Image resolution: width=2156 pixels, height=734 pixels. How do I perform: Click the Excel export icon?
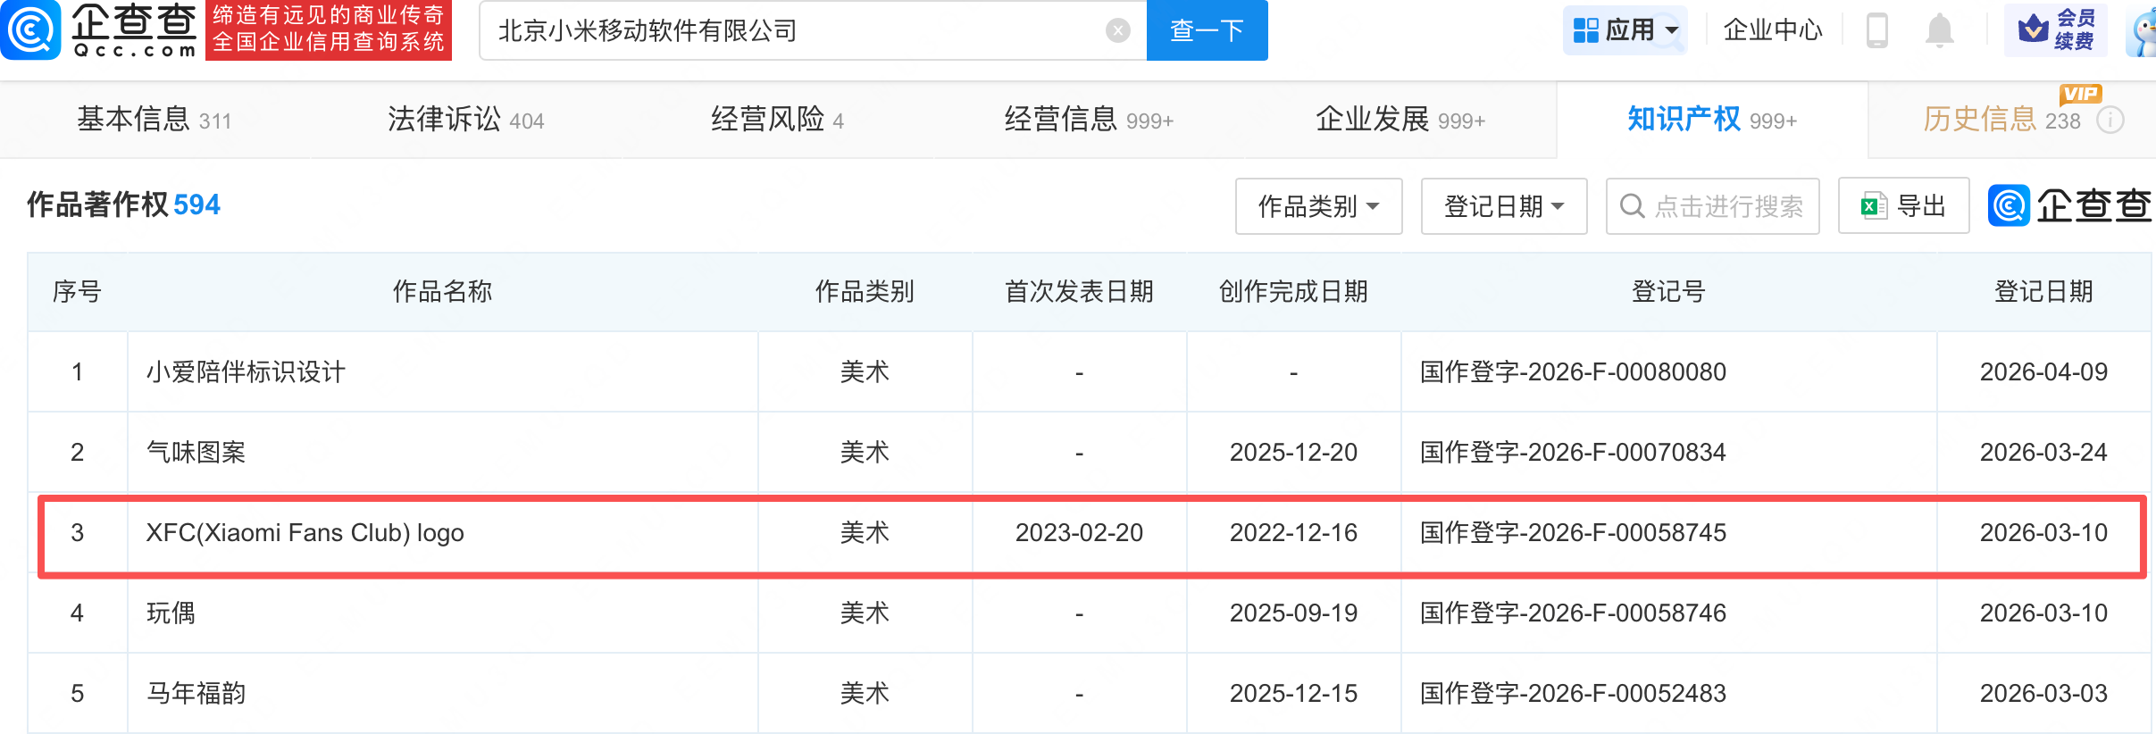point(1872,206)
